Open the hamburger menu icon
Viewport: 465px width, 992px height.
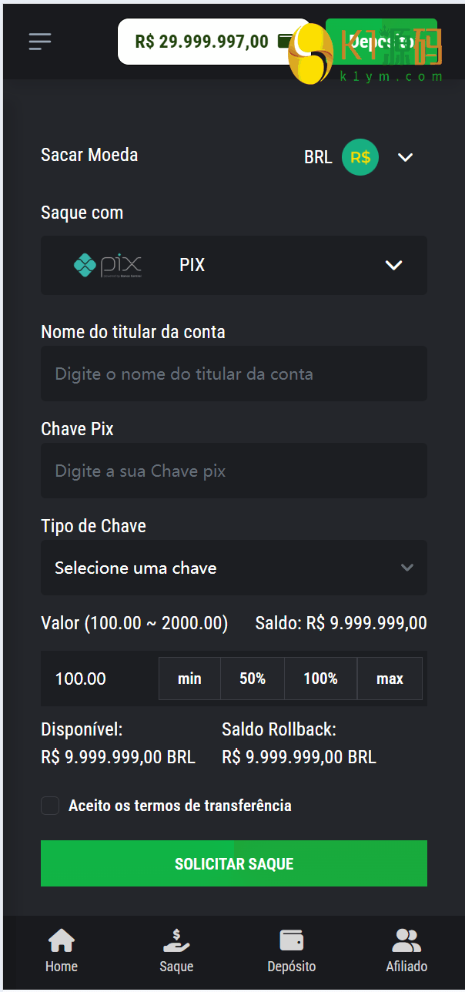[x=40, y=42]
